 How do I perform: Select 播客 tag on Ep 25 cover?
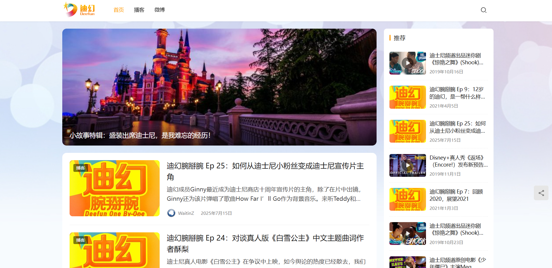80,168
